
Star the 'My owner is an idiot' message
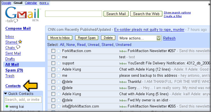coord(59,100)
